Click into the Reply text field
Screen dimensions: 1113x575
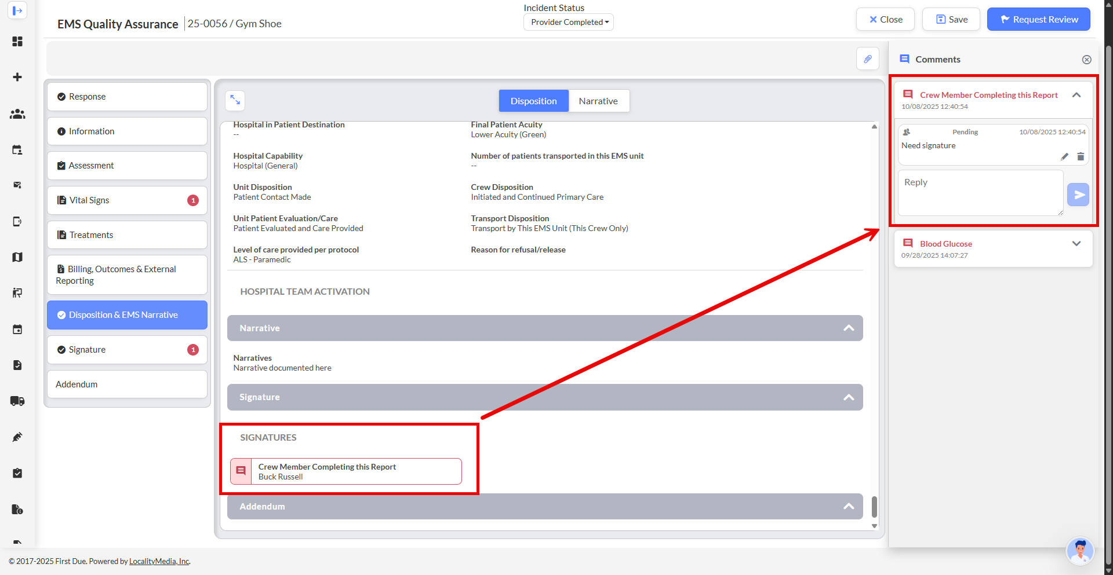coord(980,192)
